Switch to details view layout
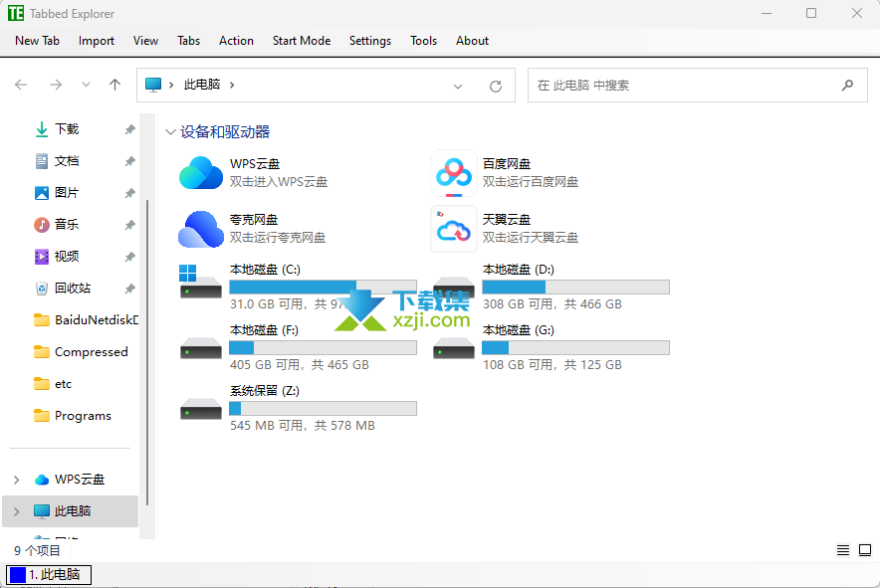 [843, 550]
